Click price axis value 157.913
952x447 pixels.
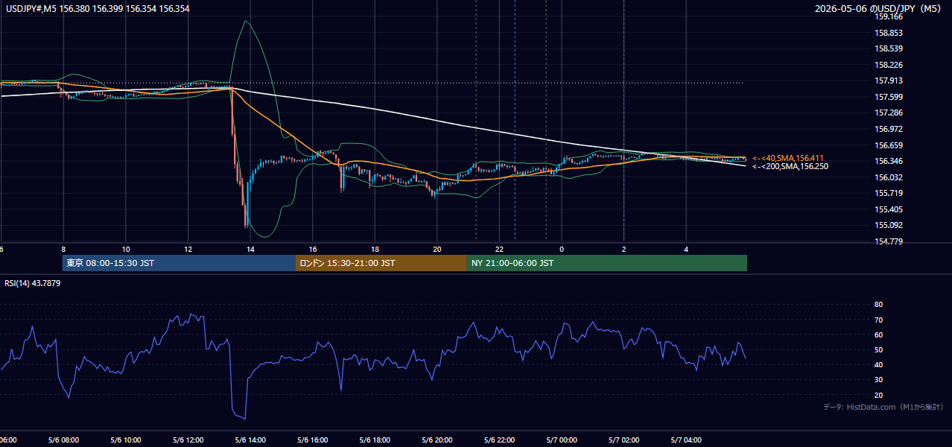coord(889,81)
